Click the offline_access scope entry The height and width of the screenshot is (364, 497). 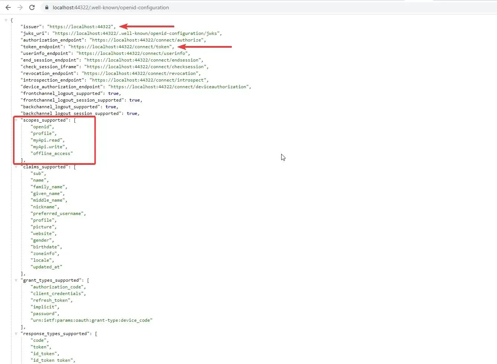tap(51, 153)
